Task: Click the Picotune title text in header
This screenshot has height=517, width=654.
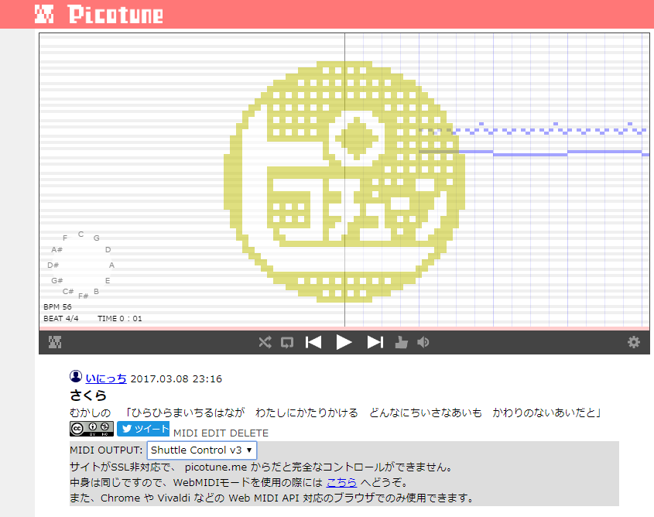Action: click(115, 15)
